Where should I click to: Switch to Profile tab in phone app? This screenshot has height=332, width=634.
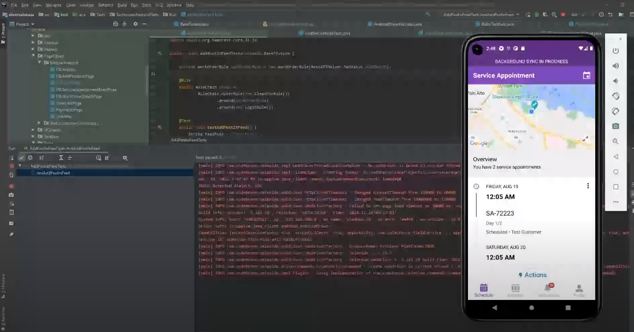click(579, 290)
